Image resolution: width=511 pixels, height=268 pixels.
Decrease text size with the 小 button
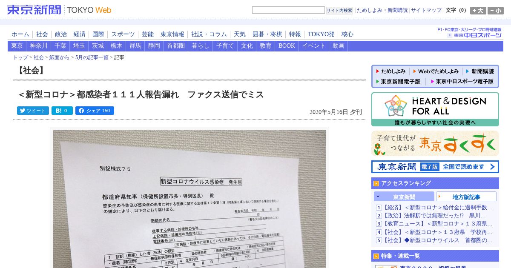point(496,11)
